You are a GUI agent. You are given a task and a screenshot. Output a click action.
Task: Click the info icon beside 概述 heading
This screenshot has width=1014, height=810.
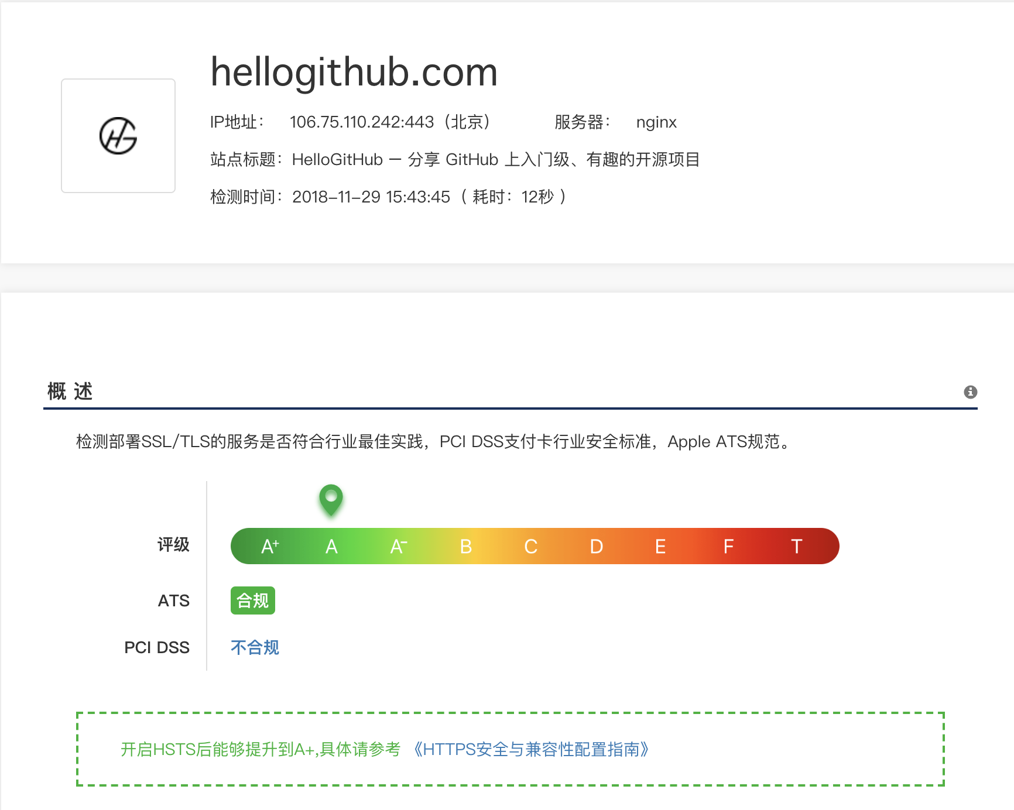click(x=970, y=392)
